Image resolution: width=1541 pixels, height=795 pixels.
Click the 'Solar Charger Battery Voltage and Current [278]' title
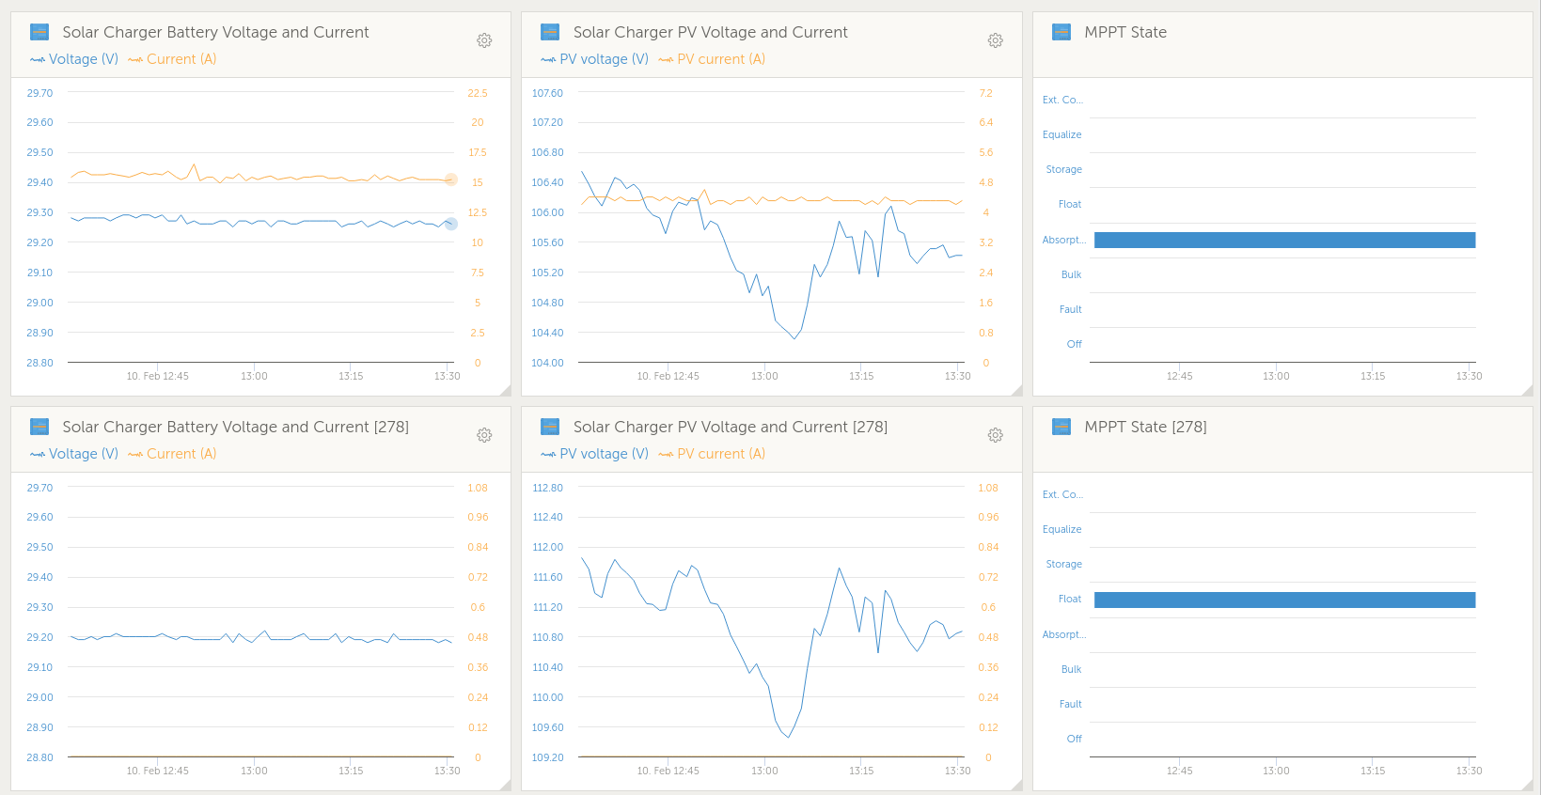(235, 427)
